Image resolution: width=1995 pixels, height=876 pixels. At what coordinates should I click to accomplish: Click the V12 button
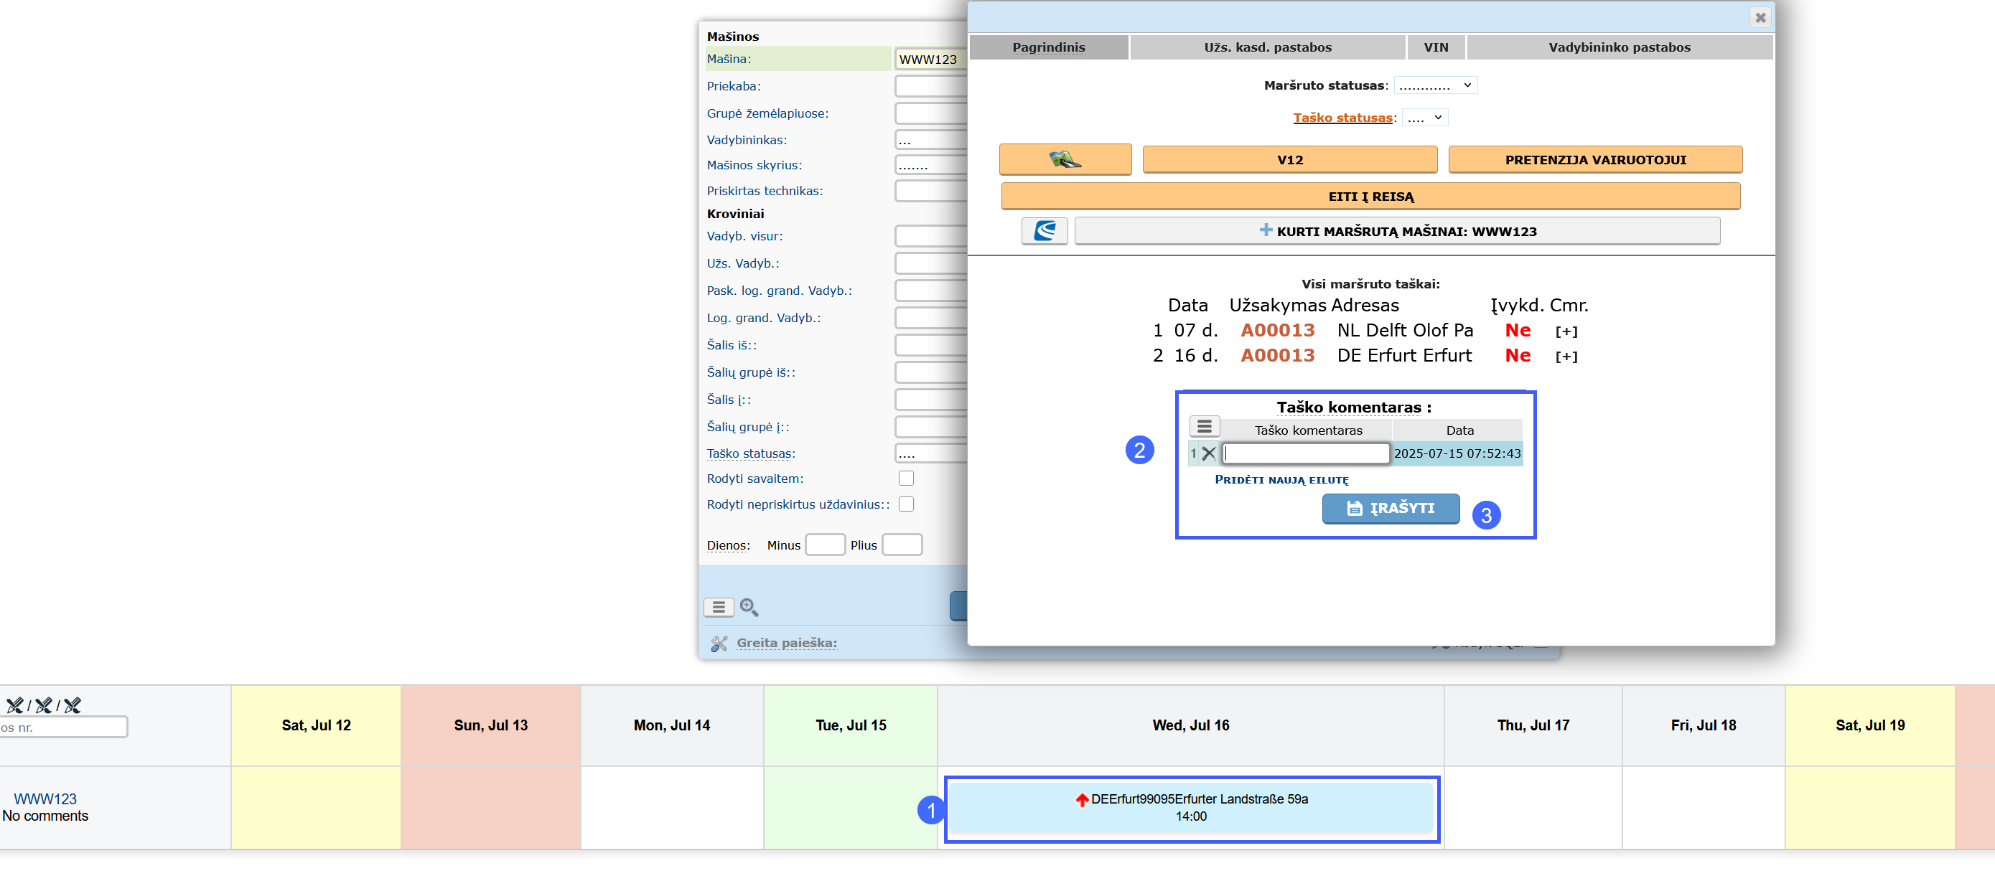click(1289, 159)
